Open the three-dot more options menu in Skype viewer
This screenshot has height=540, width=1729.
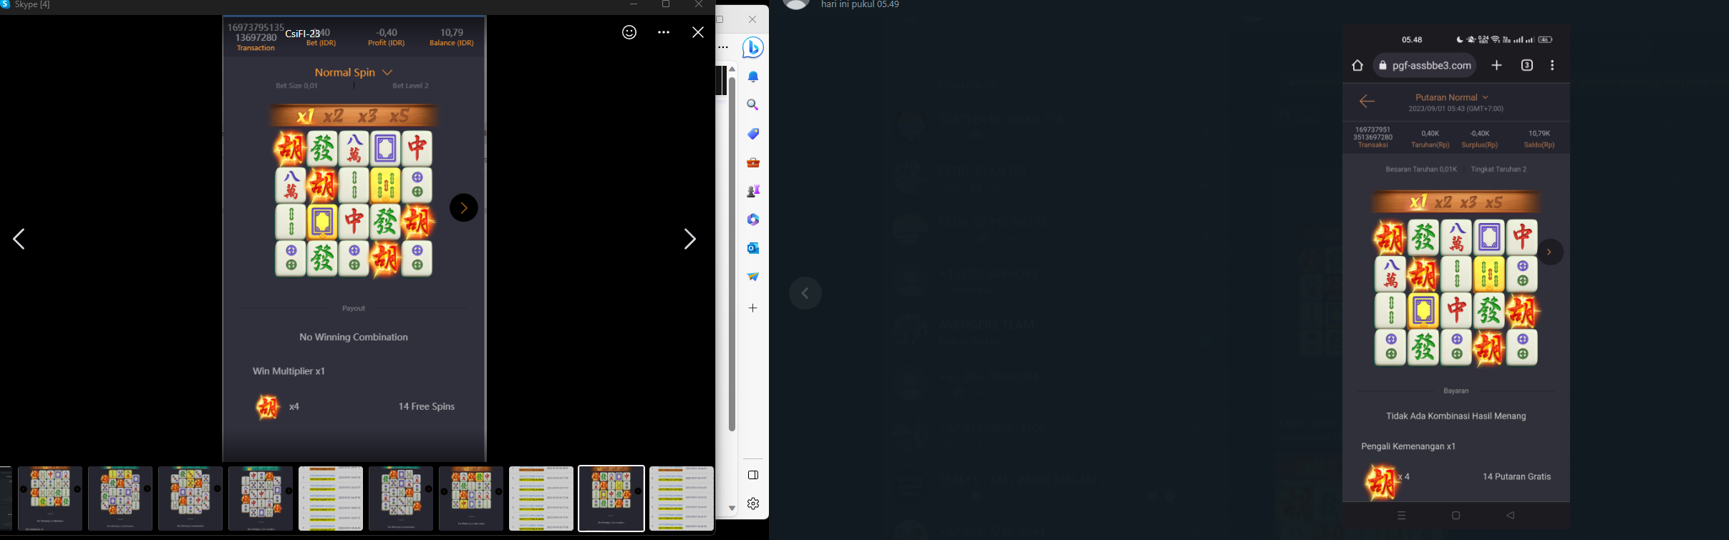coord(664,32)
